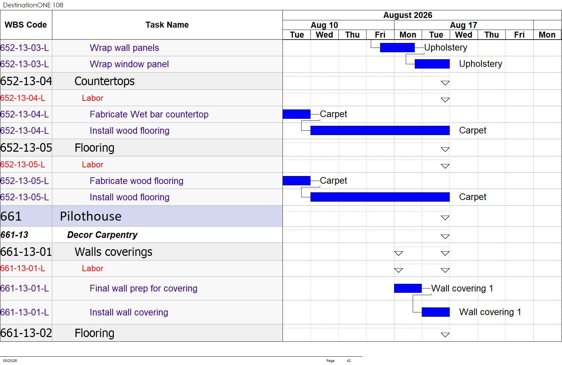Click the Countertops summary end triangle marker
This screenshot has height=365, width=562.
point(445,83)
